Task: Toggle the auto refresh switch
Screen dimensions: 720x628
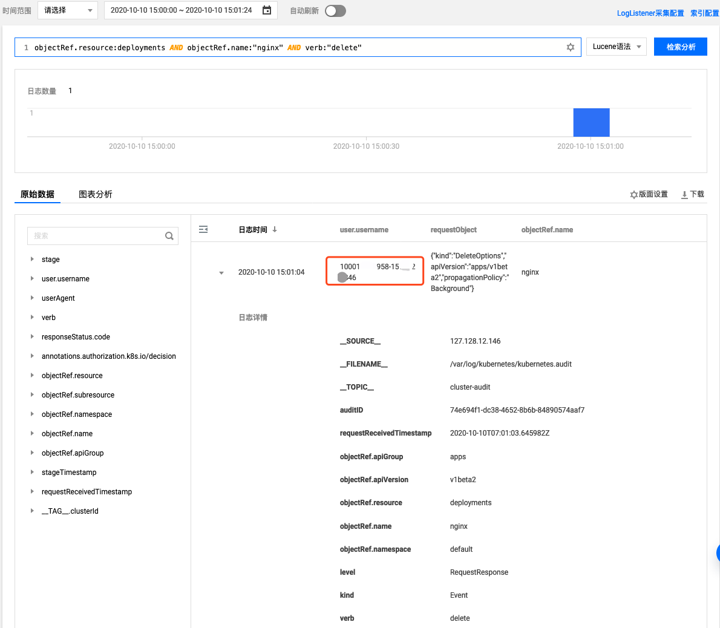Action: pos(335,11)
